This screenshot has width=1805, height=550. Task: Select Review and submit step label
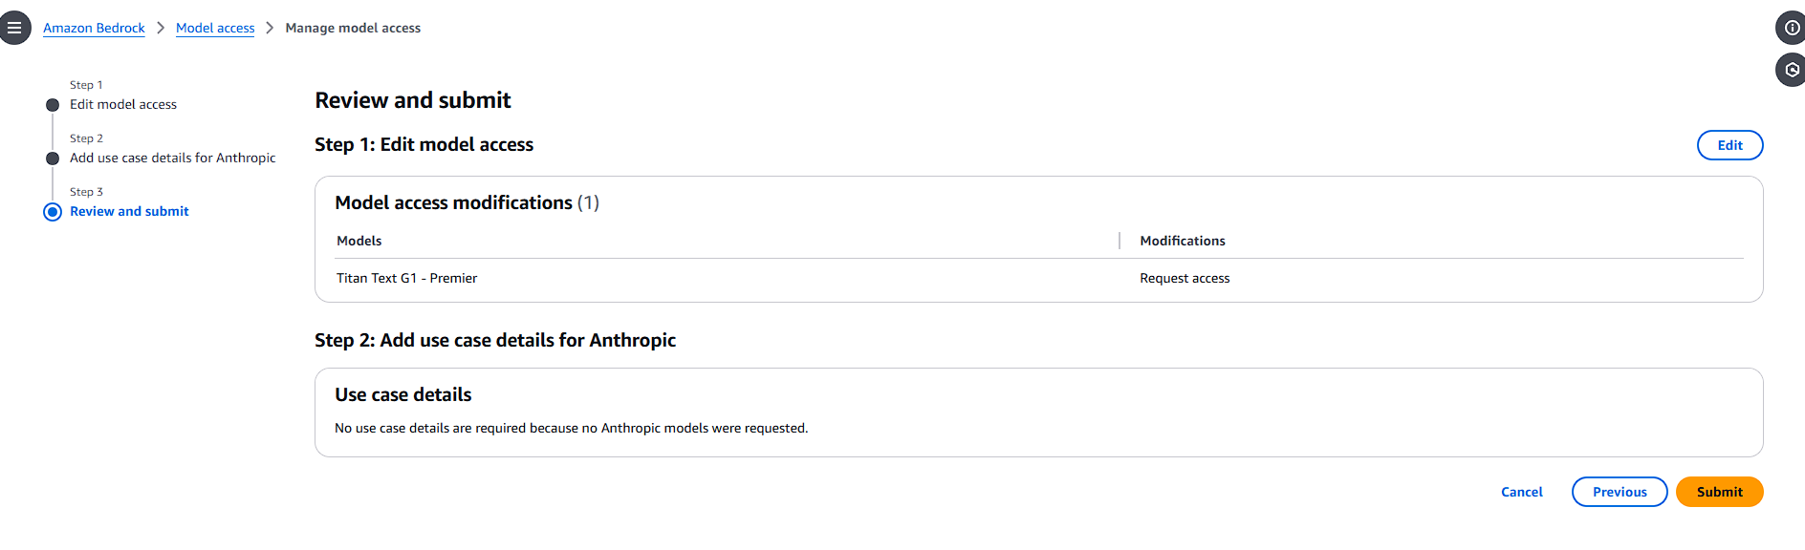[129, 211]
